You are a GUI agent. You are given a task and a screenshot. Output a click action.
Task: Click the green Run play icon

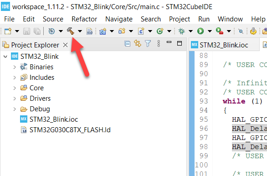tap(200, 31)
